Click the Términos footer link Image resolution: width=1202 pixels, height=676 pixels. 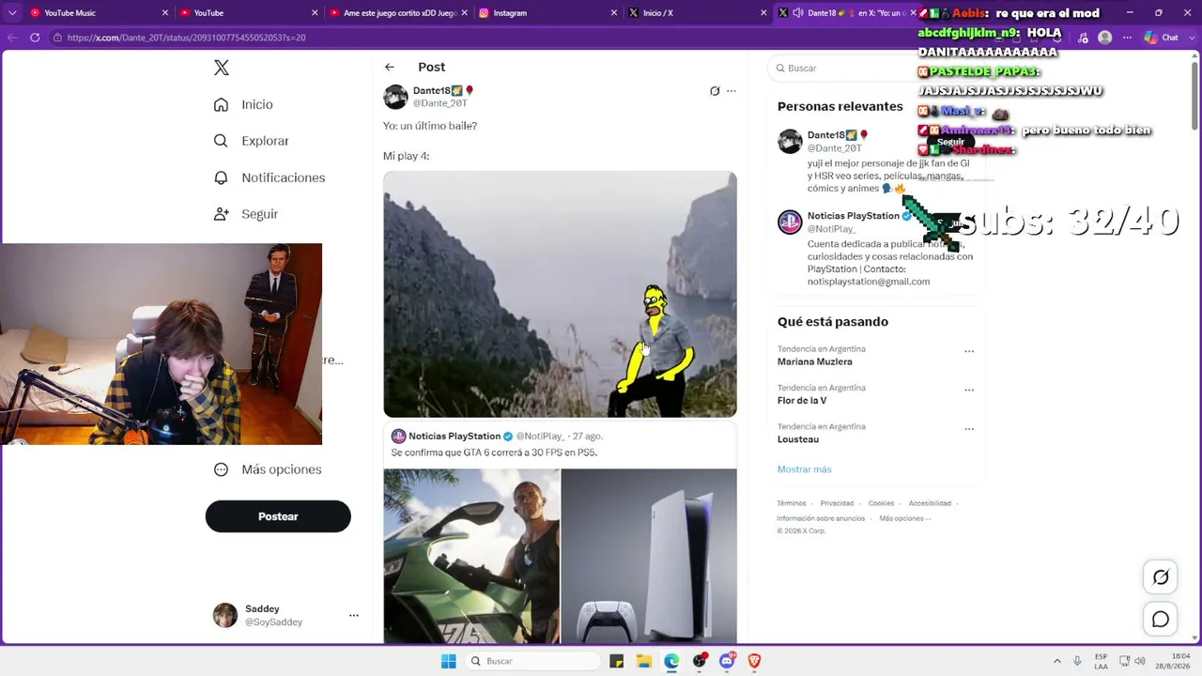point(791,503)
